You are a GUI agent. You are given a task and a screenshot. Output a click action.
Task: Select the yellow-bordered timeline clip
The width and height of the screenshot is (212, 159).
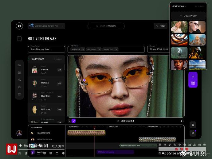tap(86, 133)
